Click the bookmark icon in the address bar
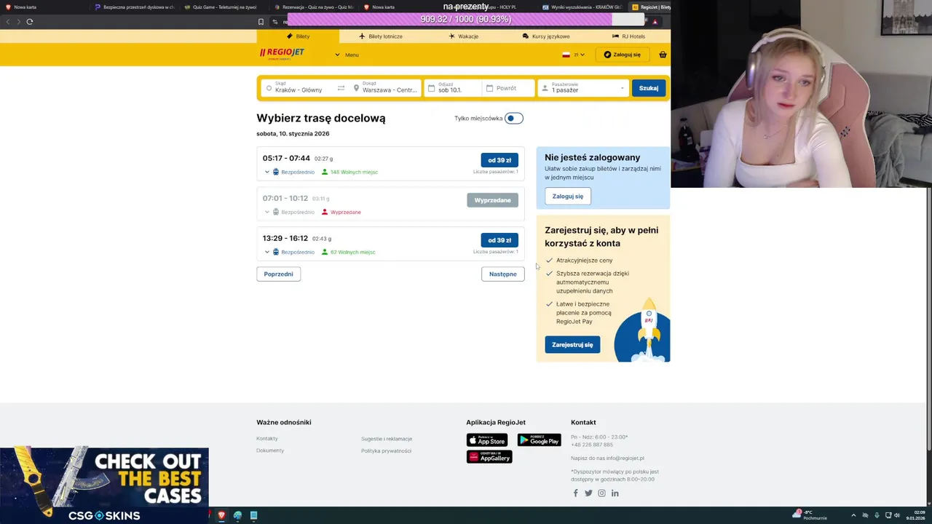932x524 pixels. (261, 22)
